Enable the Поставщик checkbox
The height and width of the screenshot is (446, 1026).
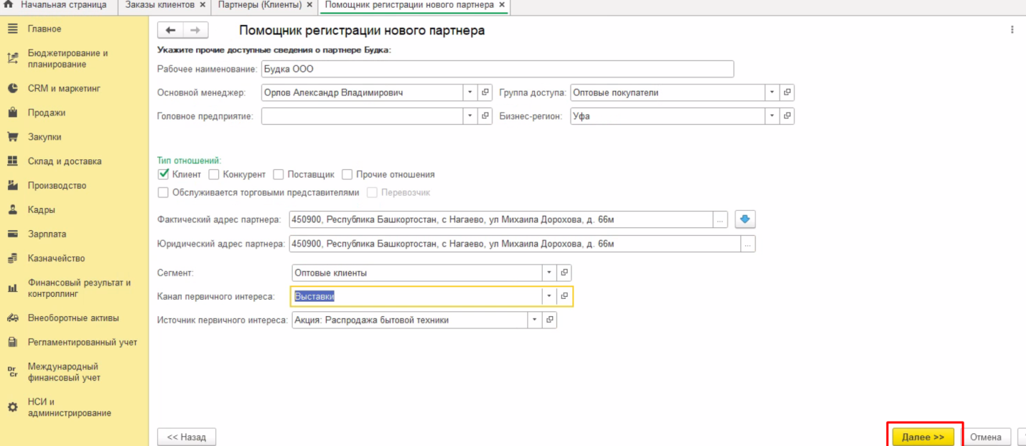tap(279, 174)
